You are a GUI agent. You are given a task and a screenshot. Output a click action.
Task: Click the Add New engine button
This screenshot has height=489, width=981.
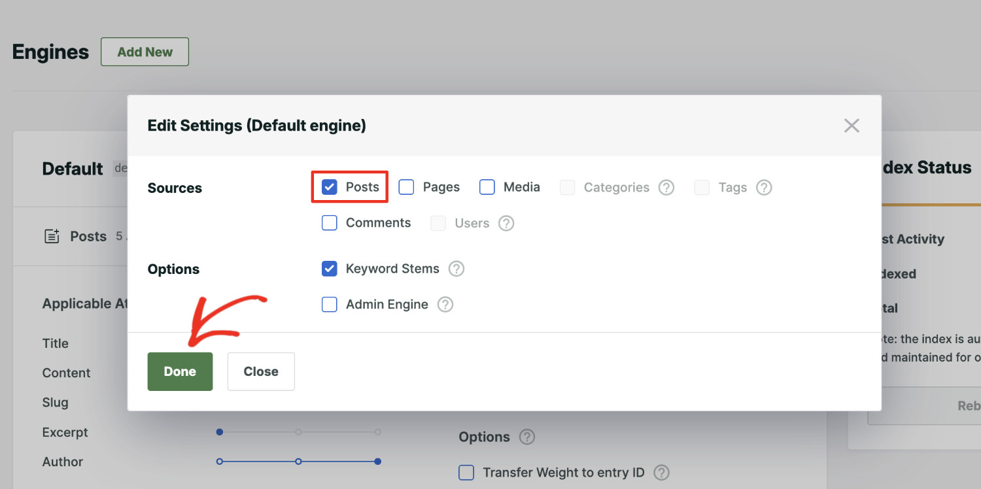[145, 52]
